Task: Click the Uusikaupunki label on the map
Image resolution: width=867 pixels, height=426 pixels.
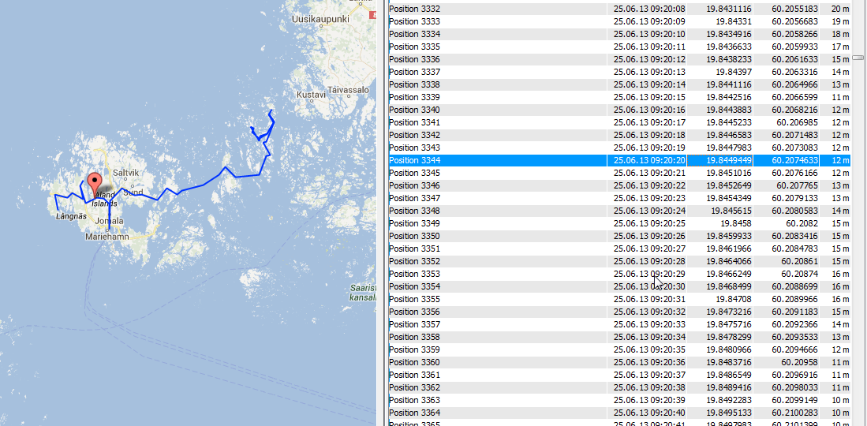Action: pos(320,18)
